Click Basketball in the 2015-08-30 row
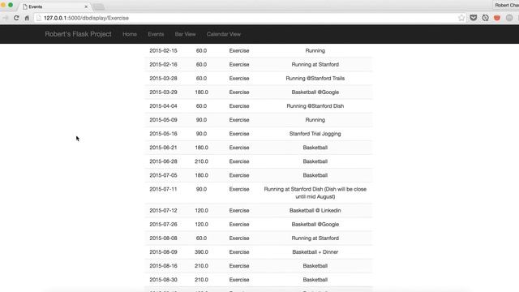This screenshot has height=292, width=519. 315,280
